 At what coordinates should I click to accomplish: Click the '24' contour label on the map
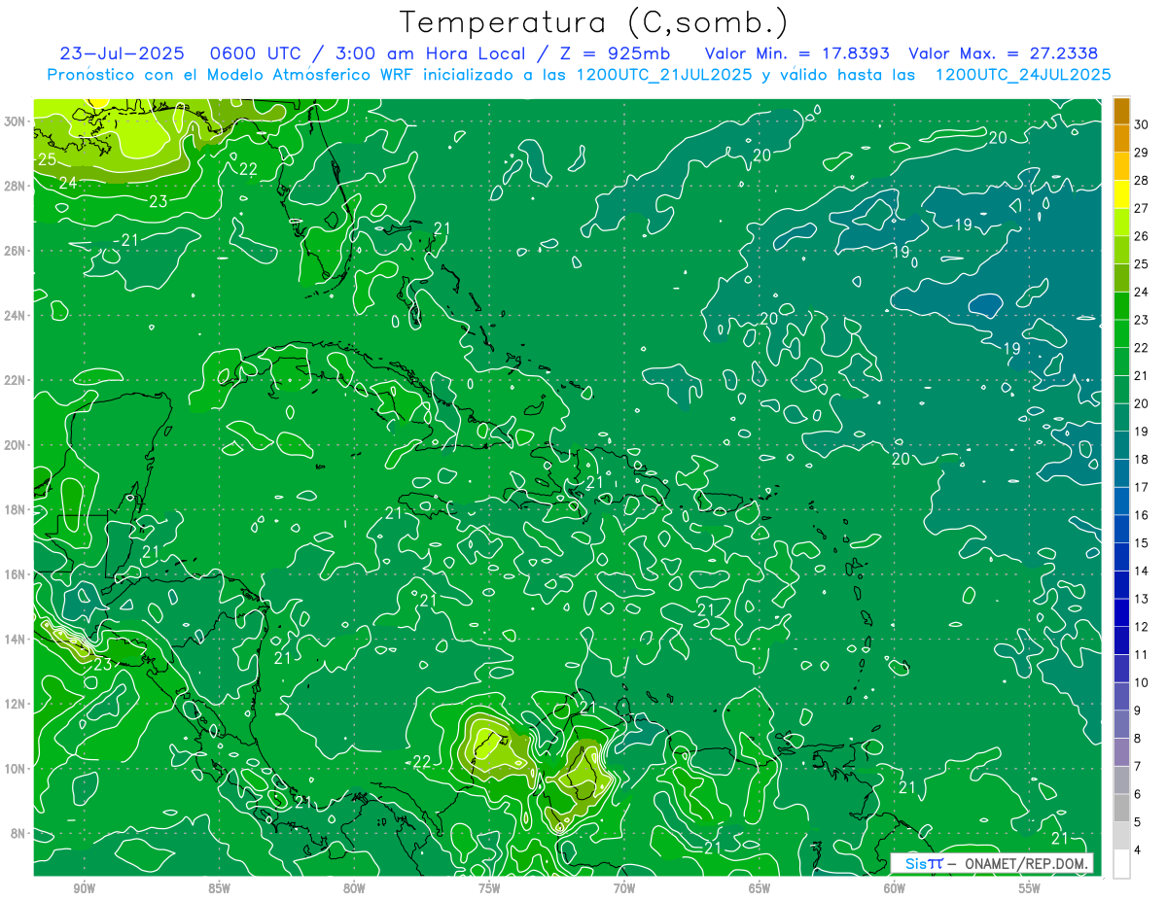[x=67, y=182]
